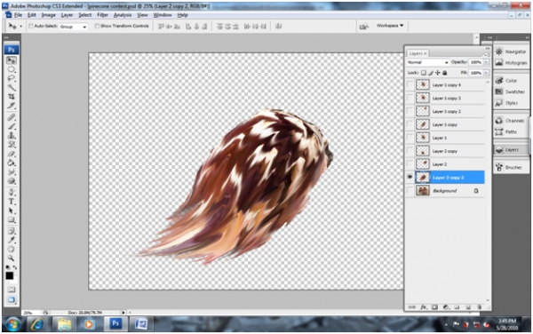Click the delete layer trash icon
This screenshot has width=533, height=334.
coord(480,307)
